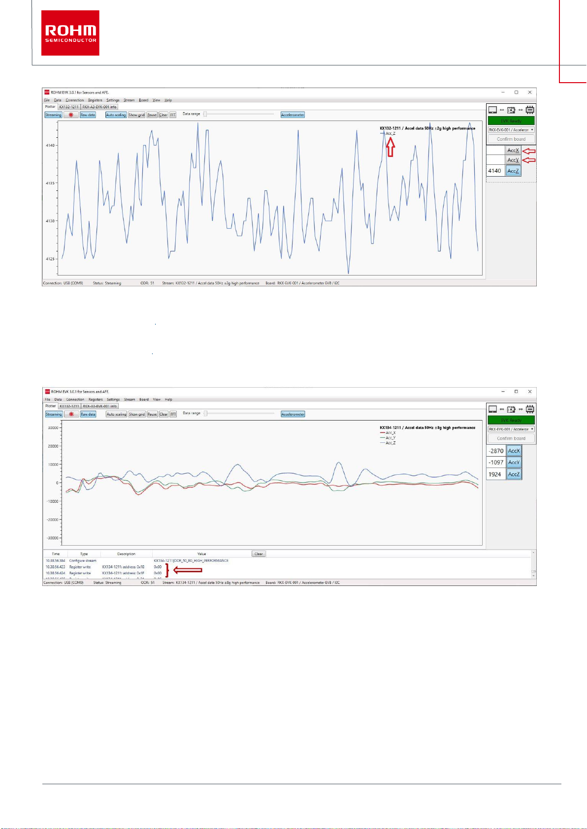The height and width of the screenshot is (829, 587).
Task: Click the log panel scrollbar in the lower window
Action: tap(533, 565)
